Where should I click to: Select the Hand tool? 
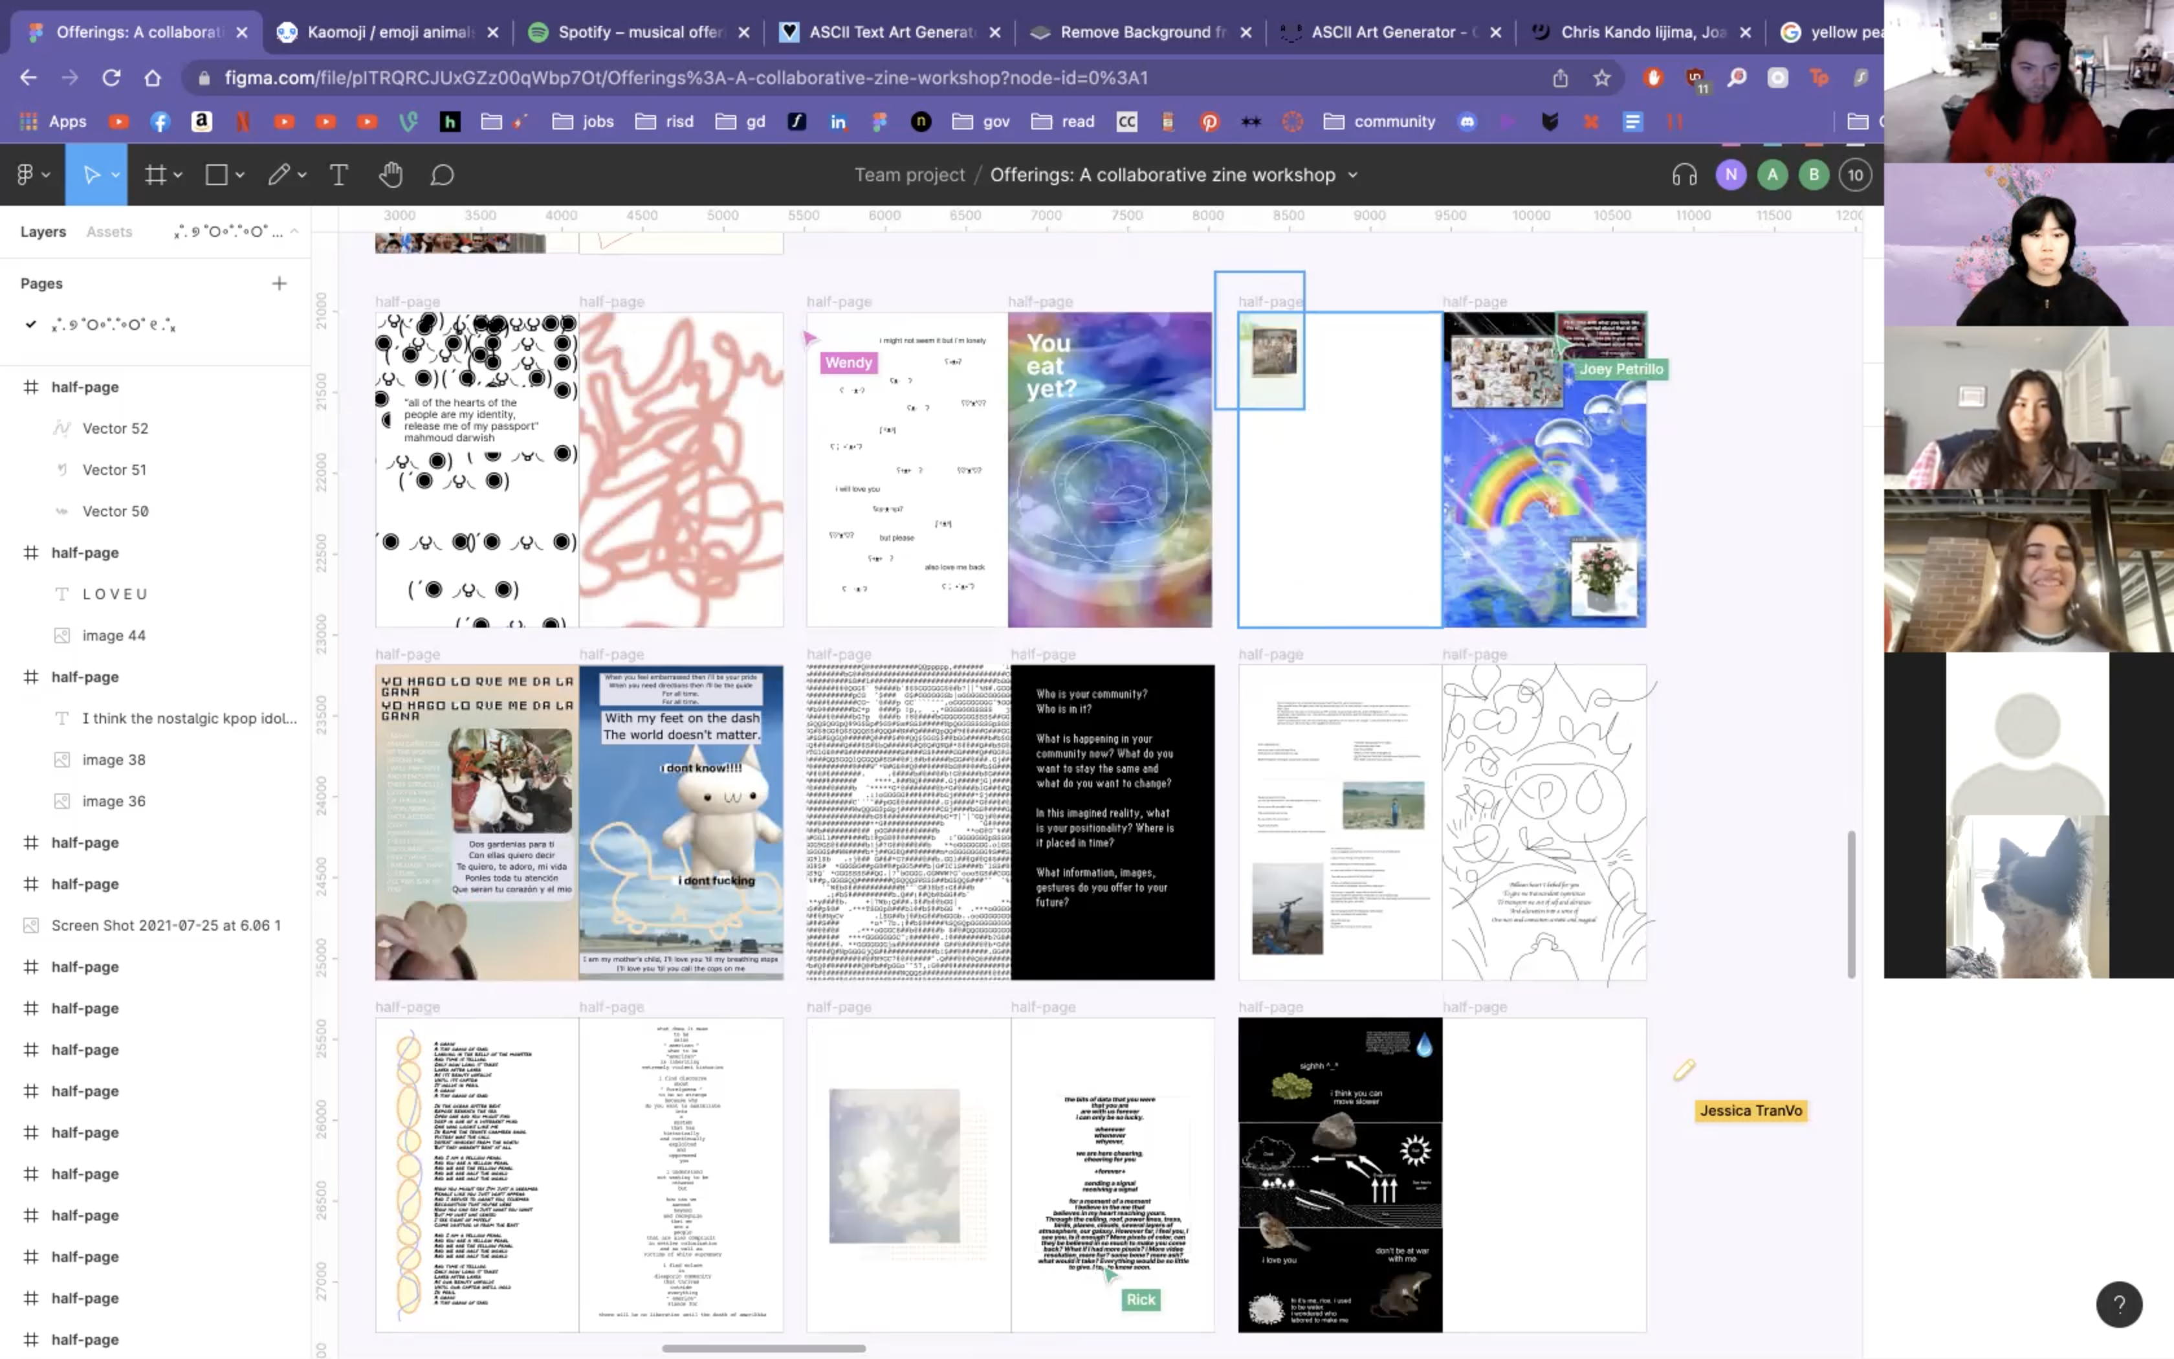click(390, 175)
